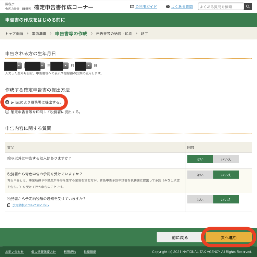Screen dimensions: 257x257
Task: Open the ご利用ガイド link
Action: pyautogui.click(x=146, y=7)
